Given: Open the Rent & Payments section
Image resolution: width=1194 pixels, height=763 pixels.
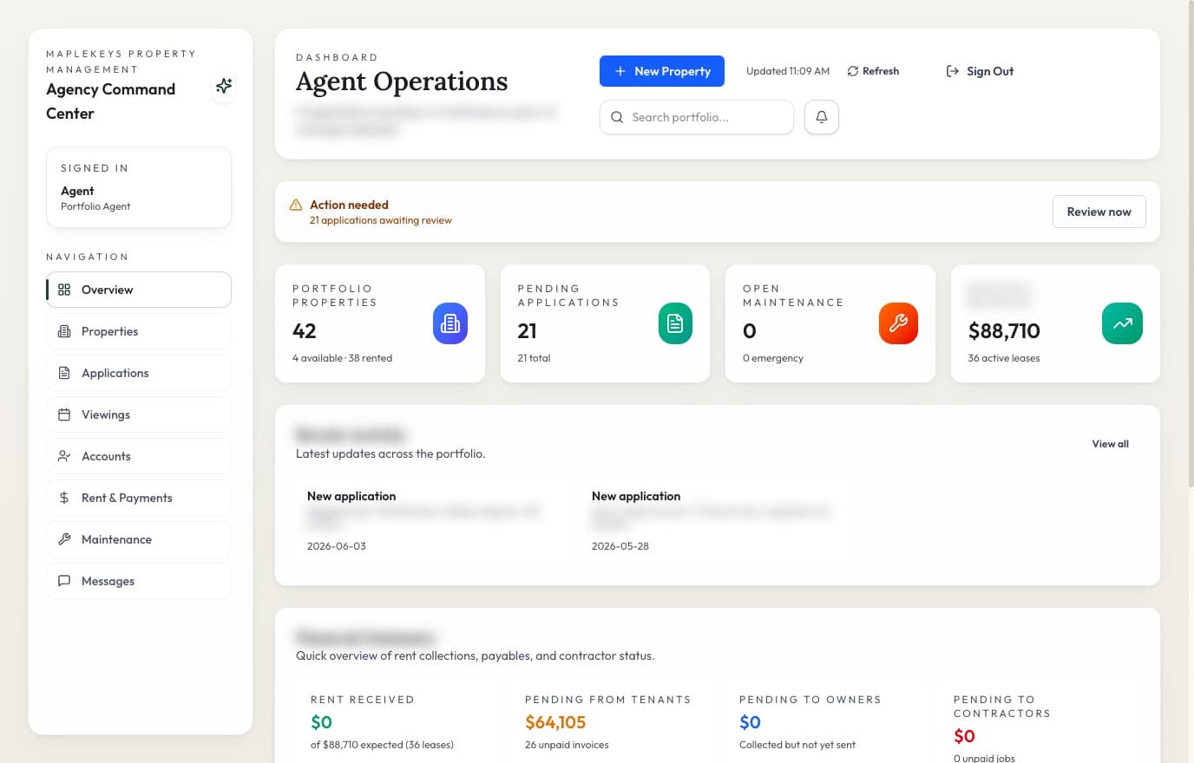Looking at the screenshot, I should pyautogui.click(x=139, y=498).
